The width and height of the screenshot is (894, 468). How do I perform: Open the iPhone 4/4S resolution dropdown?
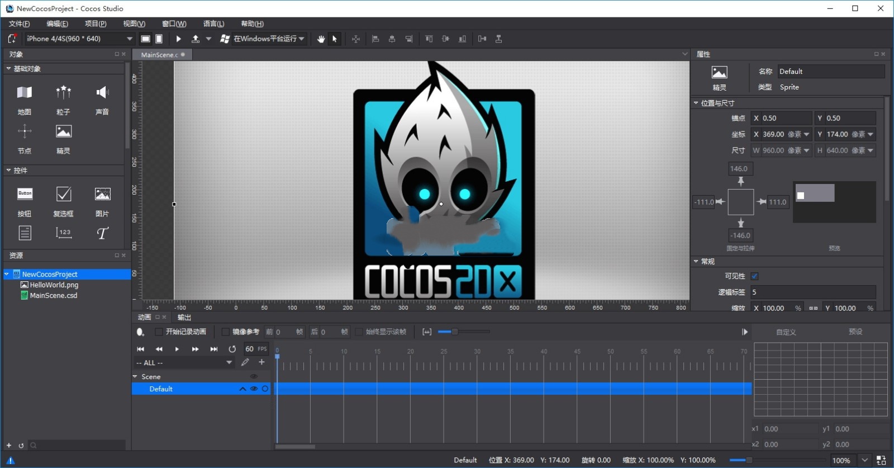click(x=129, y=39)
